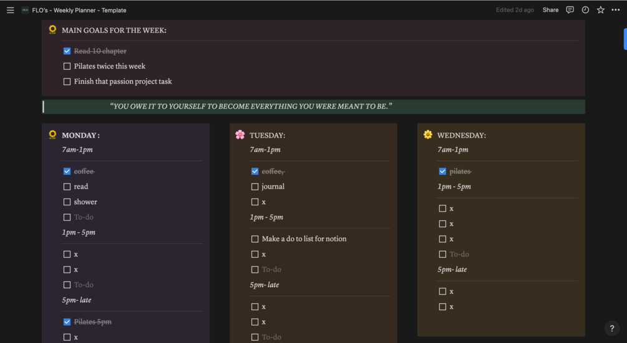
Task: Open the sidebar hamburger menu
Action: 10,10
